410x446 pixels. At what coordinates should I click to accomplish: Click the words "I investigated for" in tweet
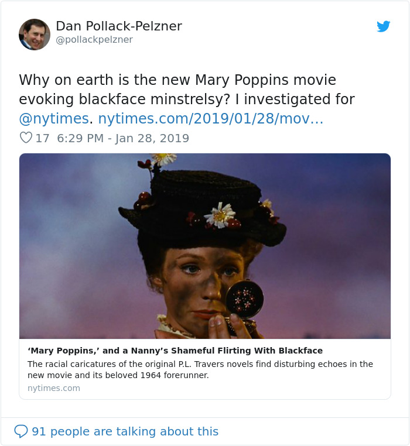[x=296, y=100]
